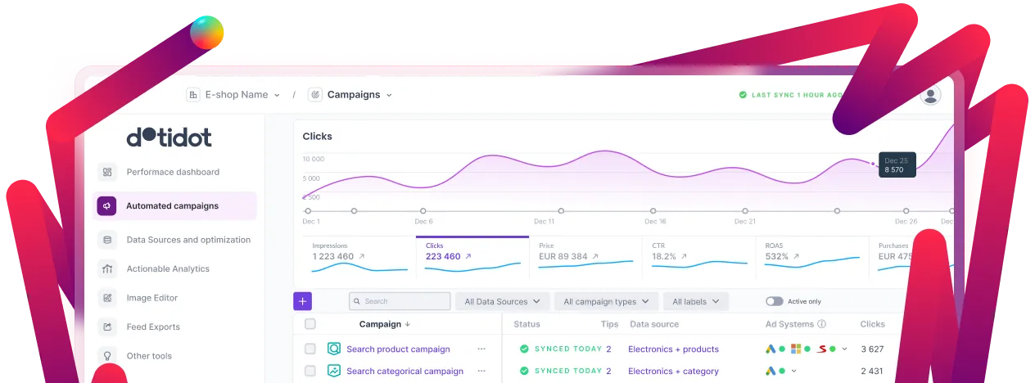Viewport: 1035px width, 383px height.
Task: Click the Campaign column sort arrow
Action: click(x=408, y=324)
